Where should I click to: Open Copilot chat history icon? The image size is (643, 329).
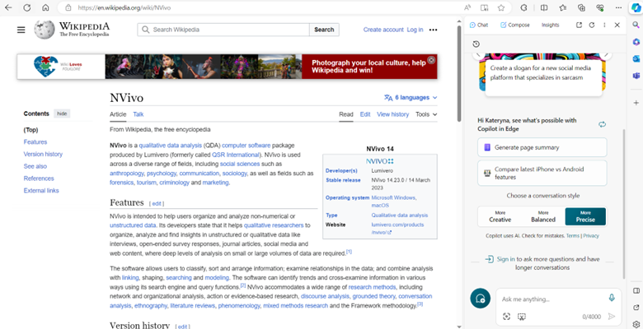(x=476, y=44)
